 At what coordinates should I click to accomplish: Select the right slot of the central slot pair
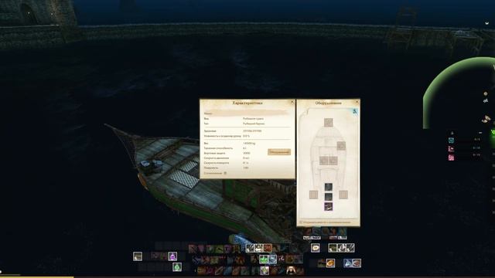click(333, 161)
